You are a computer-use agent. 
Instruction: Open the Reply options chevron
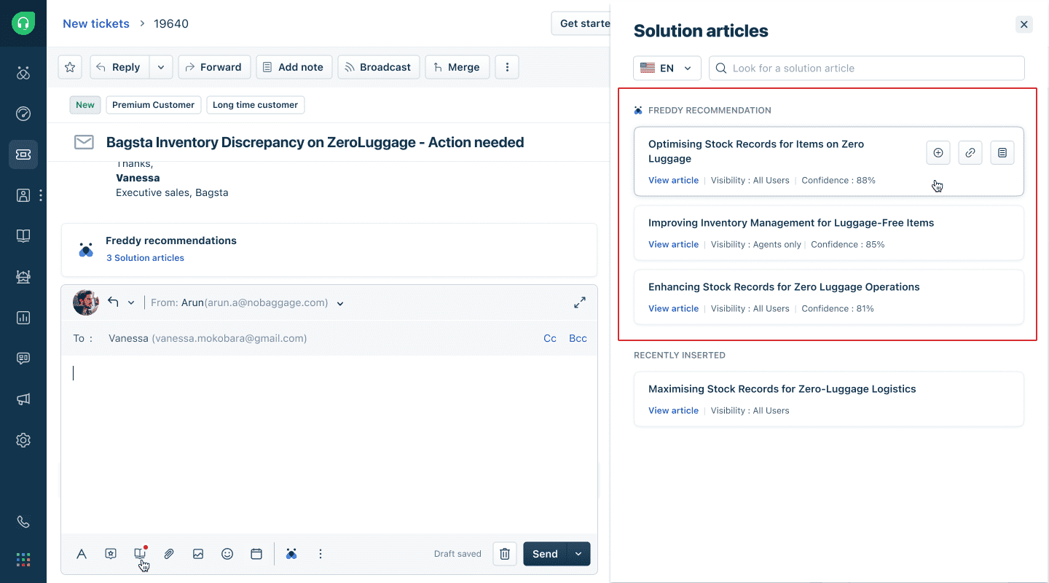coord(161,66)
